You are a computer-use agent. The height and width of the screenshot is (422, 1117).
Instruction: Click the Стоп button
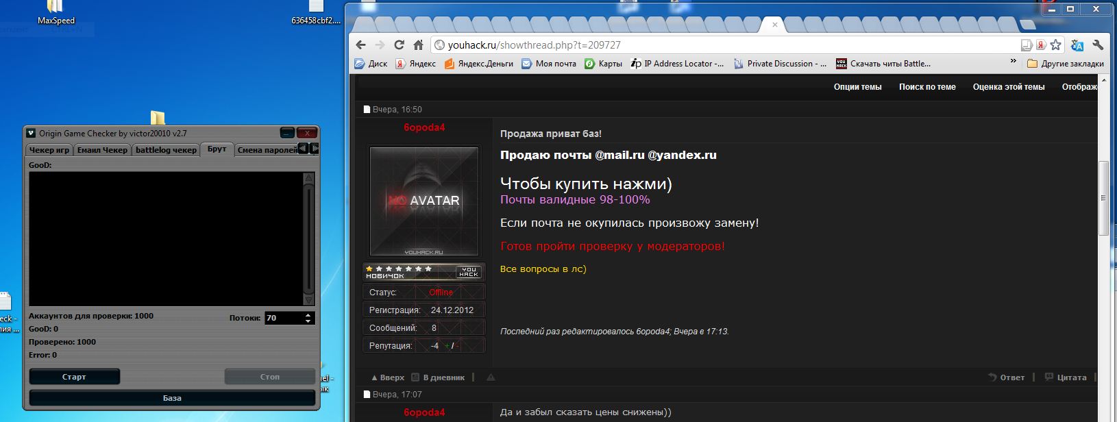tap(270, 377)
